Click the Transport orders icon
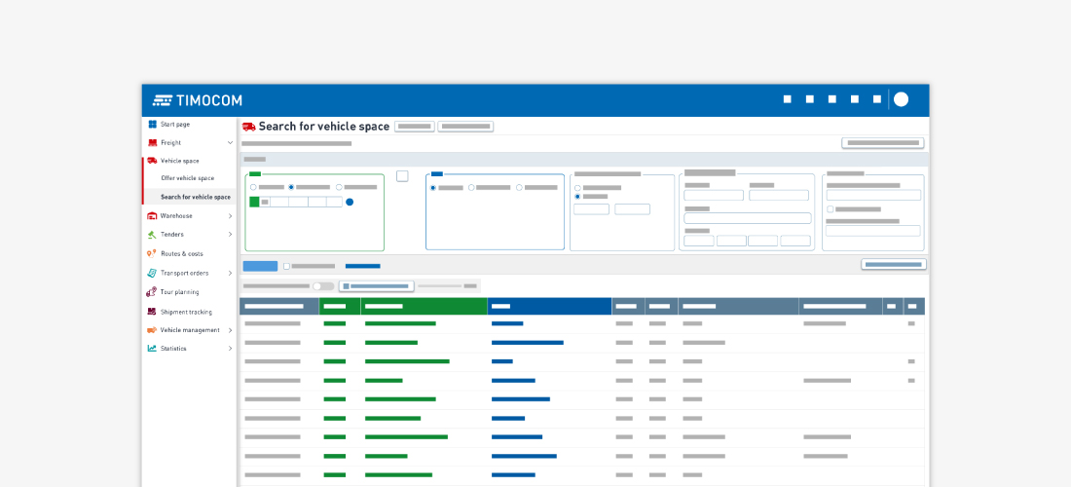This screenshot has height=487, width=1071. [152, 273]
